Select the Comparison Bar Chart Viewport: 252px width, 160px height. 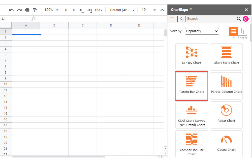pyautogui.click(x=192, y=144)
